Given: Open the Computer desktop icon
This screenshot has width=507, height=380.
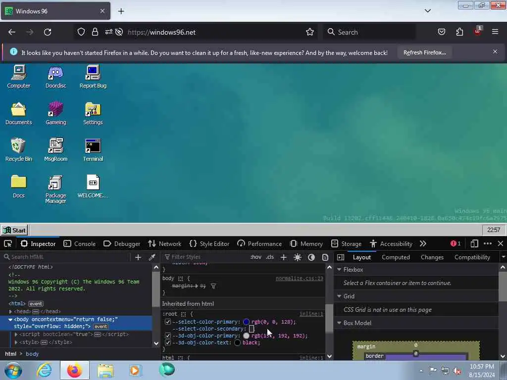Looking at the screenshot, I should (x=18, y=77).
